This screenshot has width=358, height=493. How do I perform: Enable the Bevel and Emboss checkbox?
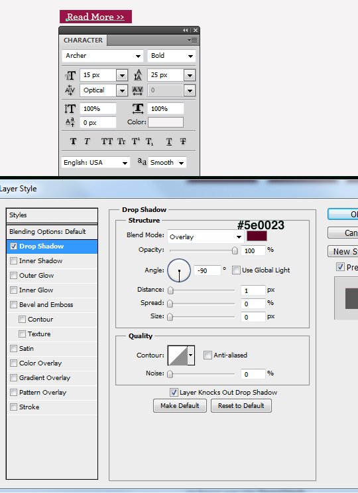tap(13, 305)
